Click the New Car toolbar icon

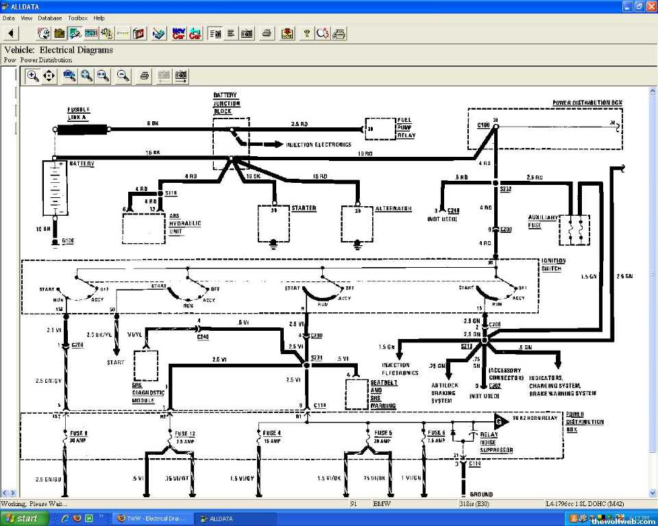click(178, 33)
